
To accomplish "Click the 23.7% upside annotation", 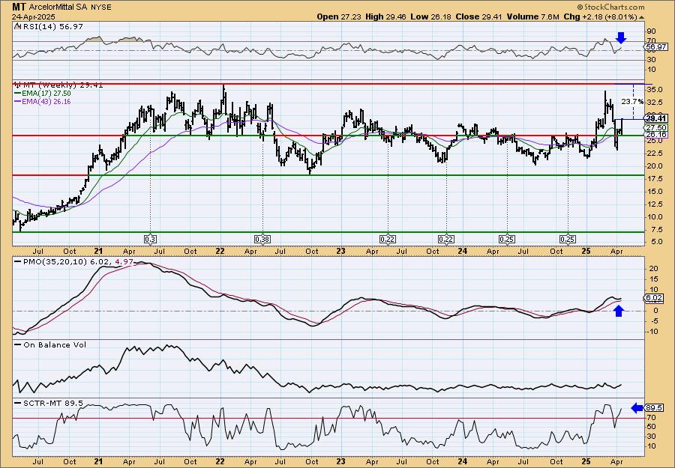I will click(633, 102).
